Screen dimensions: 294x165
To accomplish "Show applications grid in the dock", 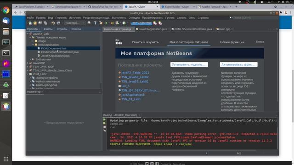I will tap(6, 159).
